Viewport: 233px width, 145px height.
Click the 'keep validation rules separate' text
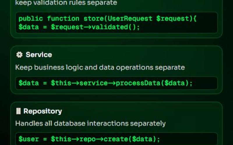(66, 3)
